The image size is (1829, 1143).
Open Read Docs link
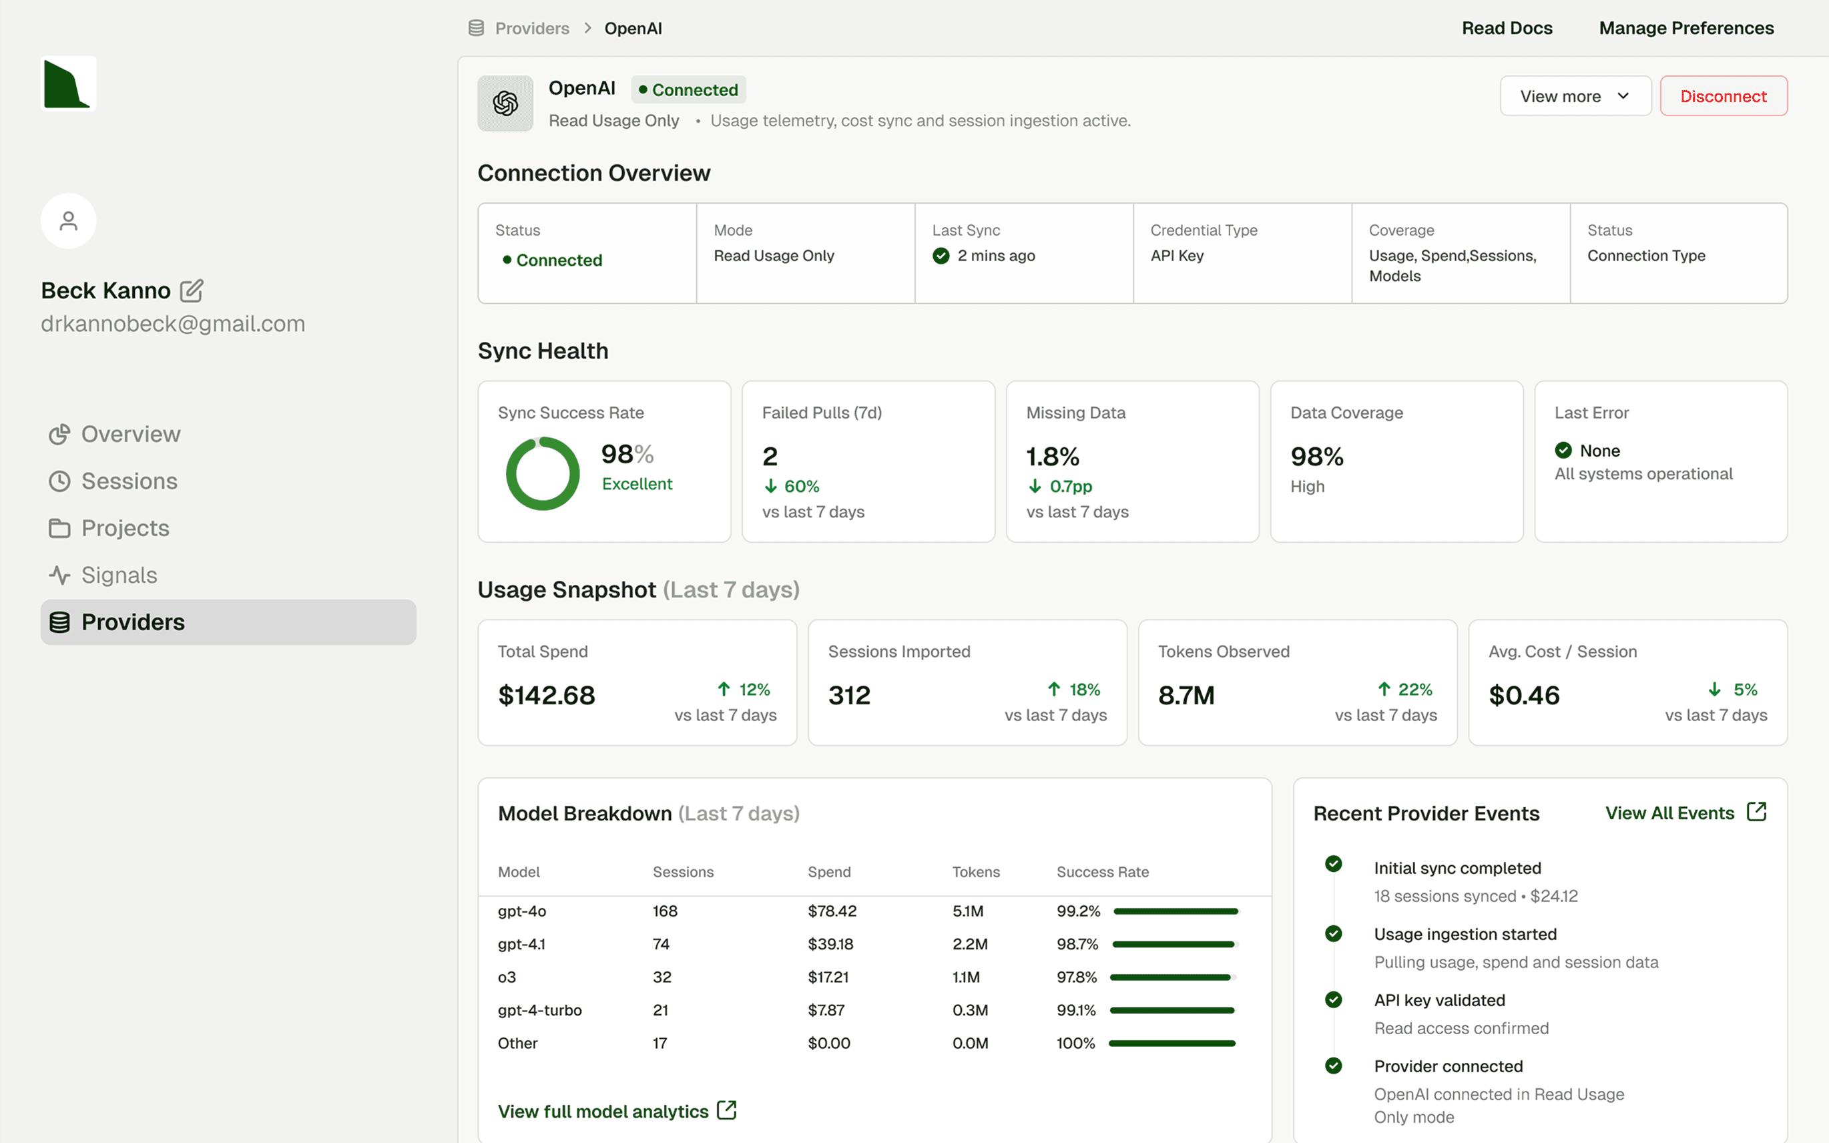coord(1507,28)
